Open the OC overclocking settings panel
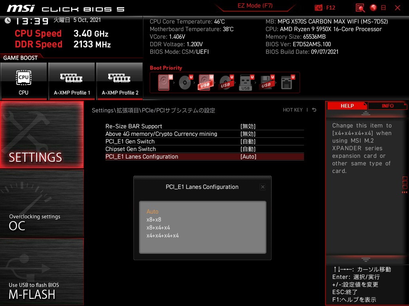This screenshot has width=409, height=306. [x=42, y=203]
